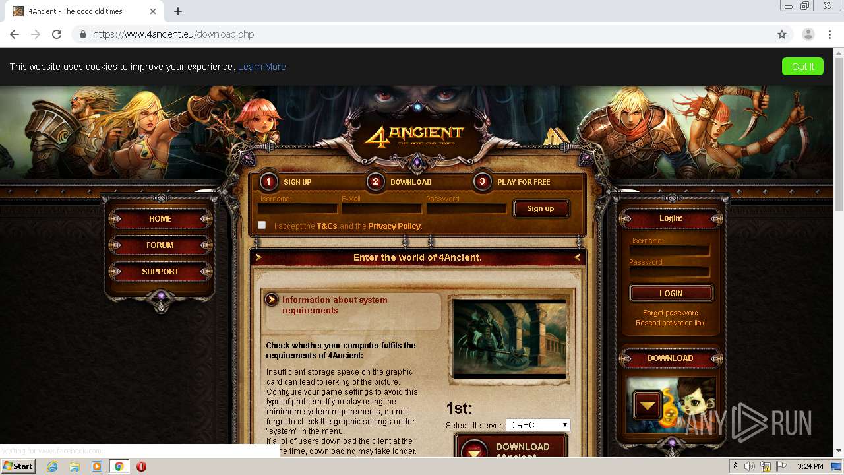The image size is (844, 475).
Task: Focus signup Username field
Action: tap(297, 208)
